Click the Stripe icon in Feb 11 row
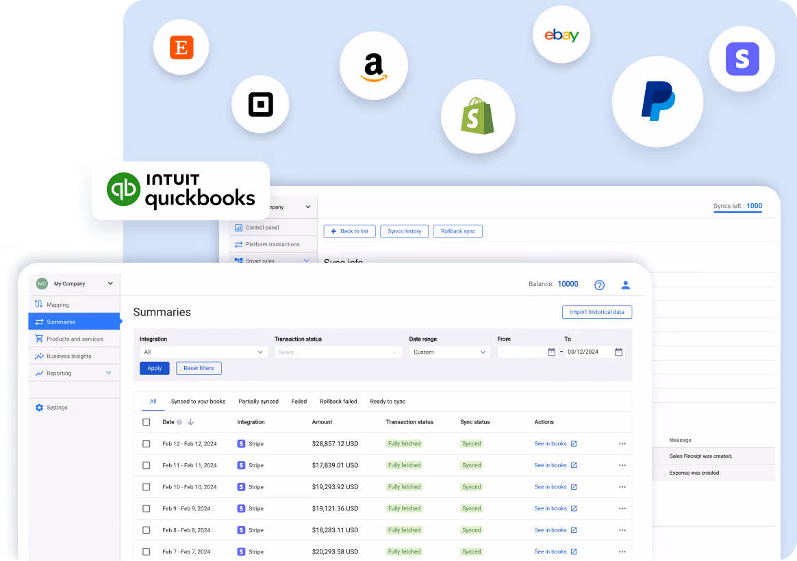The image size is (797, 561). [x=242, y=465]
